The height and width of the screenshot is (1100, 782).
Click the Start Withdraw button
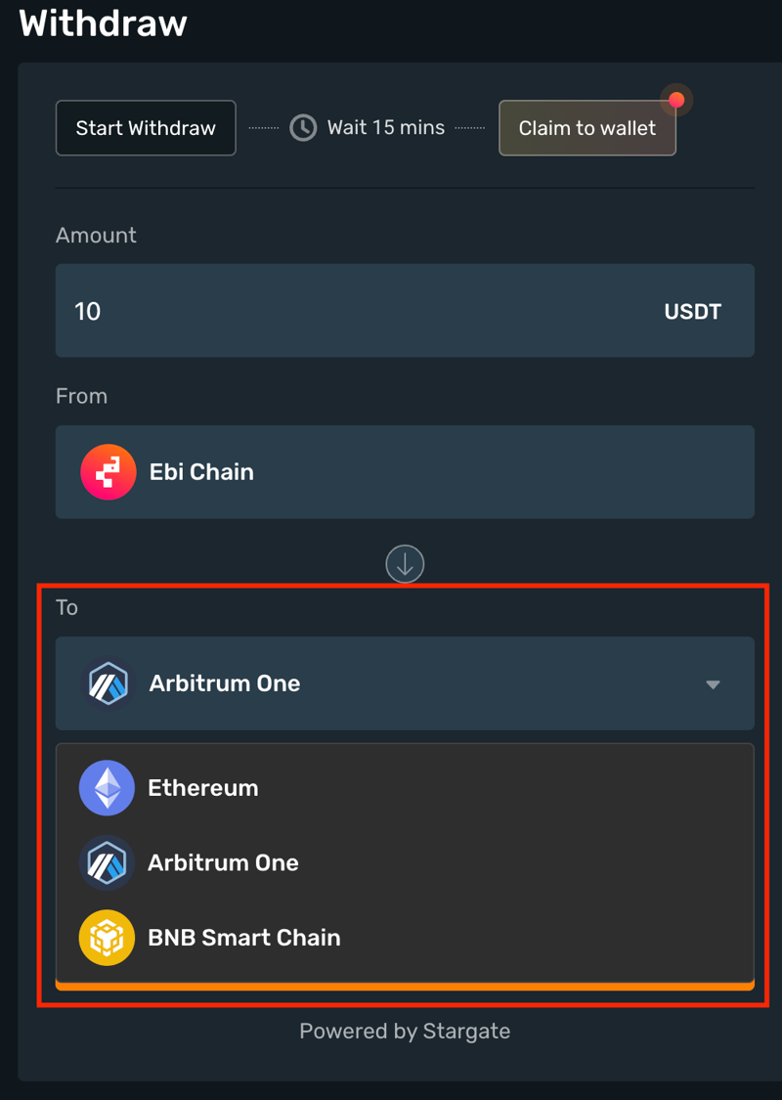[146, 128]
